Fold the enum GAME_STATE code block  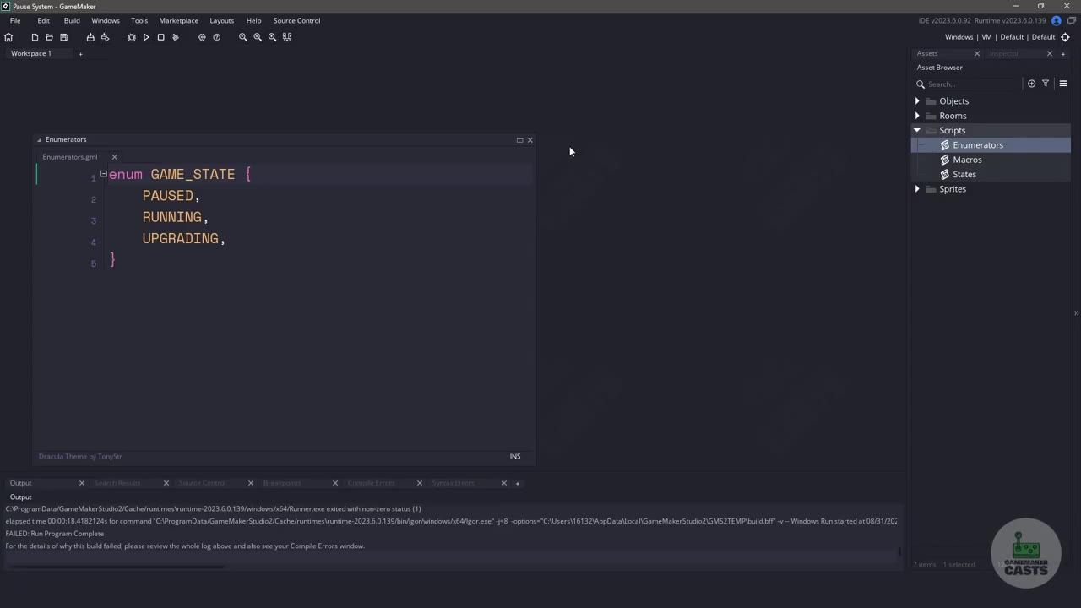103,174
